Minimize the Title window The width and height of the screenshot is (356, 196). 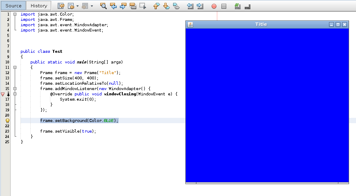(x=331, y=25)
